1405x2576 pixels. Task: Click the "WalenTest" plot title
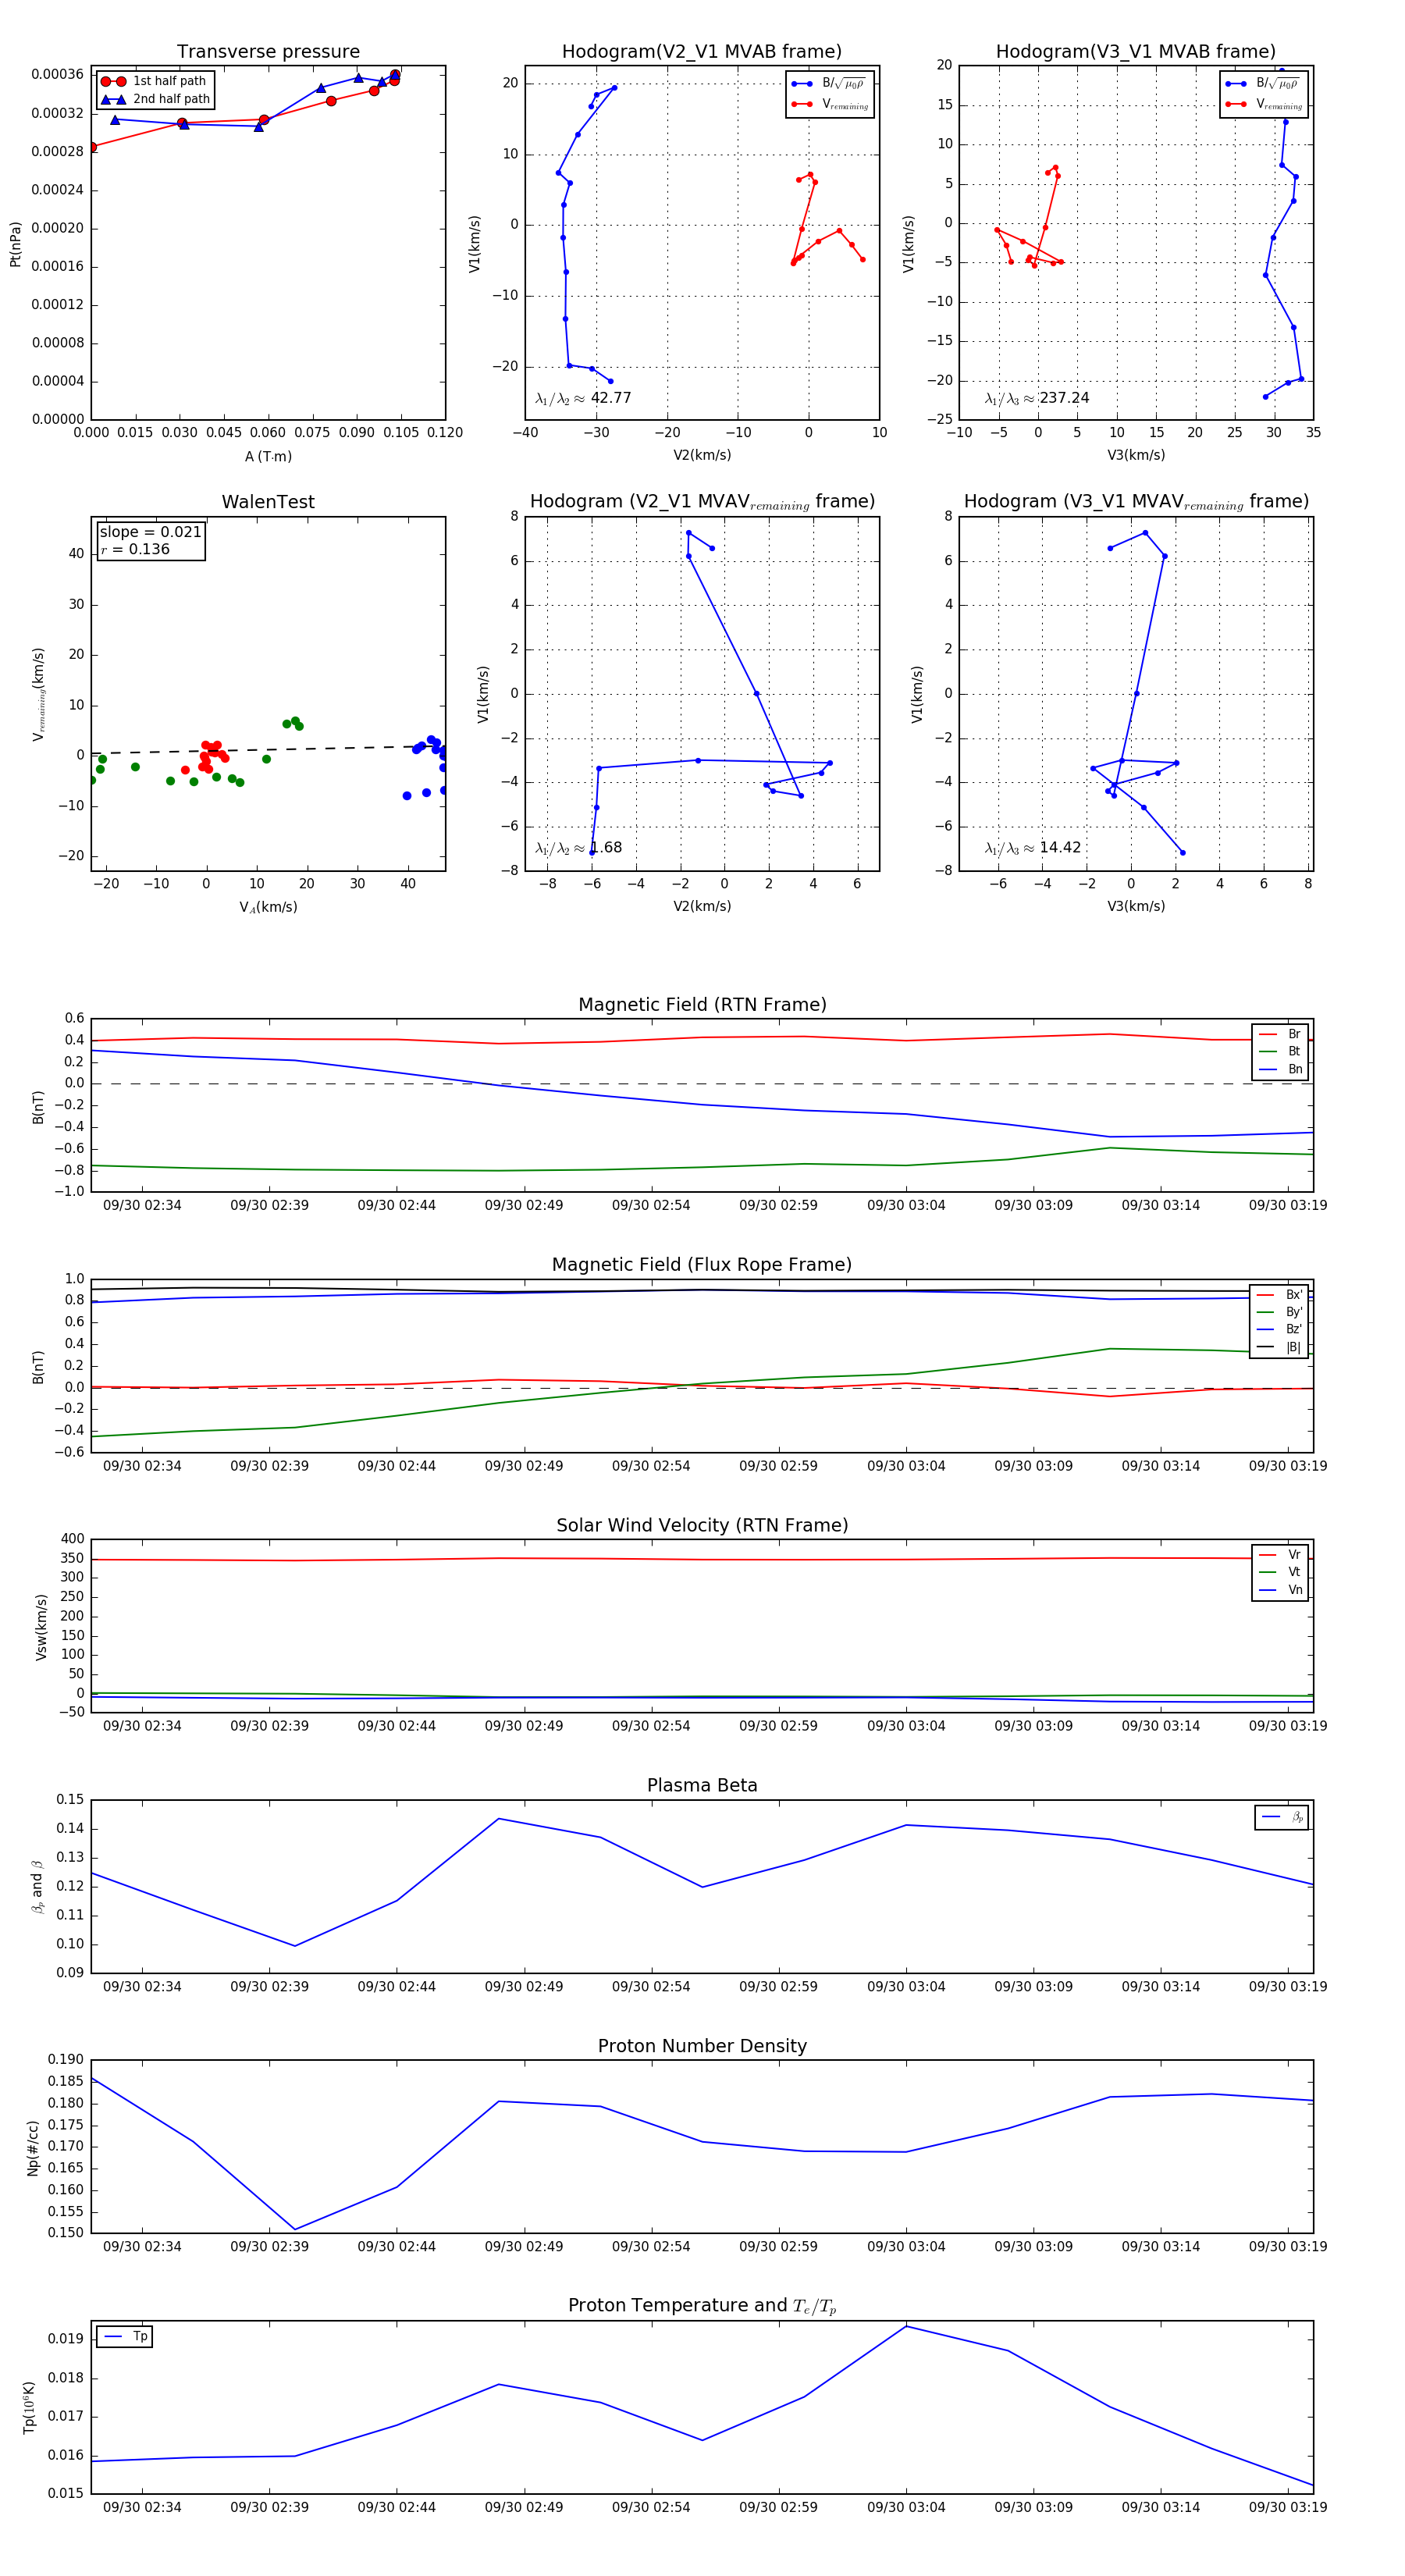pos(268,502)
